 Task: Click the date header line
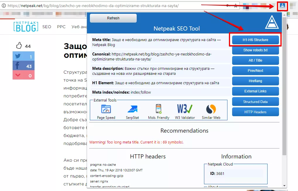tap(116, 170)
